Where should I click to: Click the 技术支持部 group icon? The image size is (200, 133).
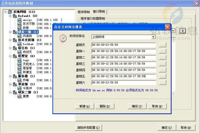(15, 40)
